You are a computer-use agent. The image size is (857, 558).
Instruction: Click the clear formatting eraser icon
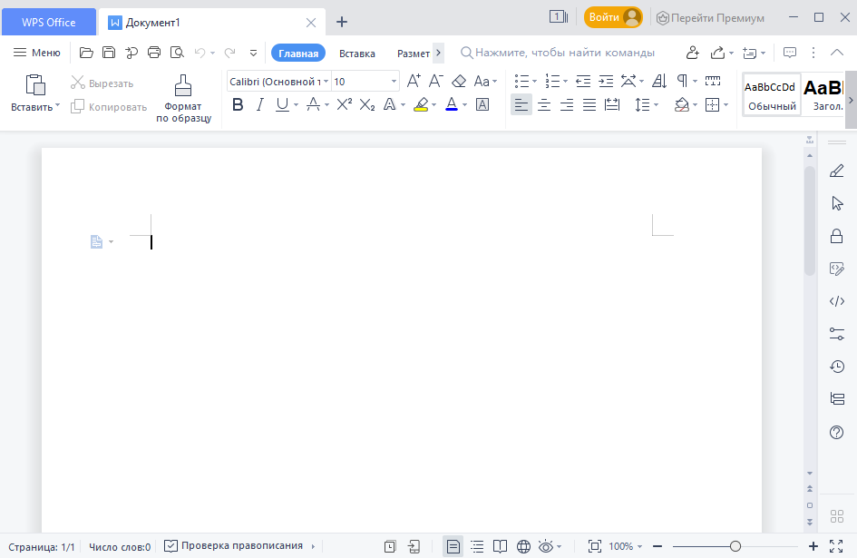pyautogui.click(x=459, y=82)
